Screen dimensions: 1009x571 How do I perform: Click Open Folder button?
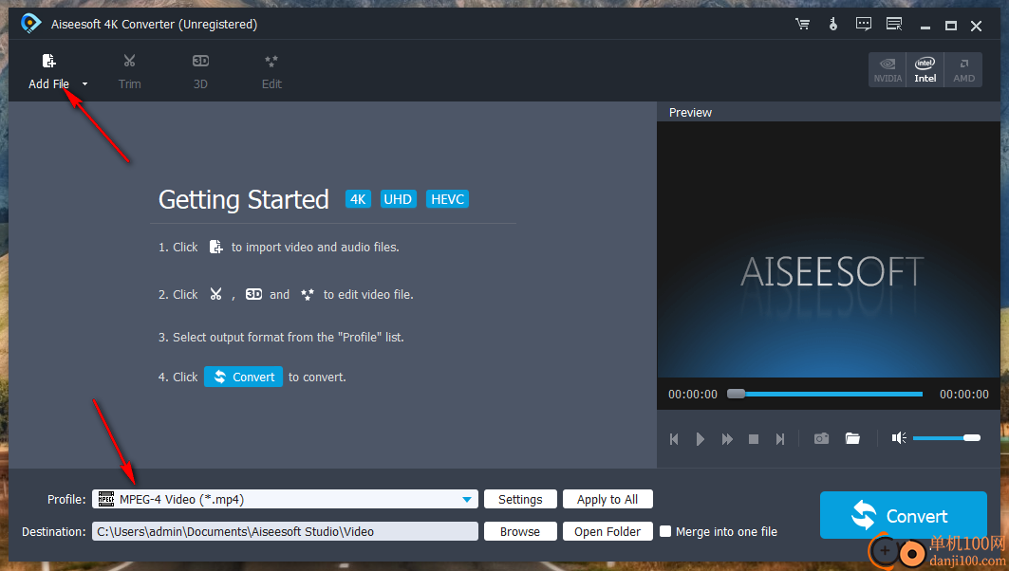coord(607,532)
